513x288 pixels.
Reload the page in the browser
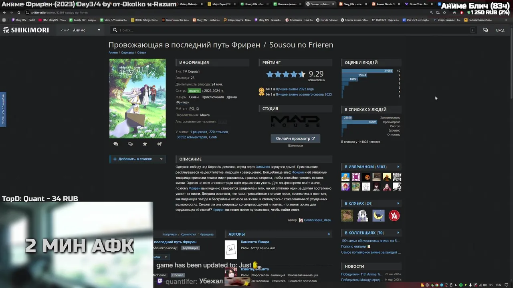coord(18,12)
